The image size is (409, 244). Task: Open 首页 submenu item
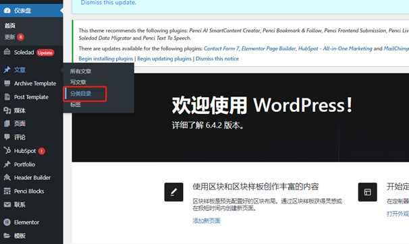point(10,26)
